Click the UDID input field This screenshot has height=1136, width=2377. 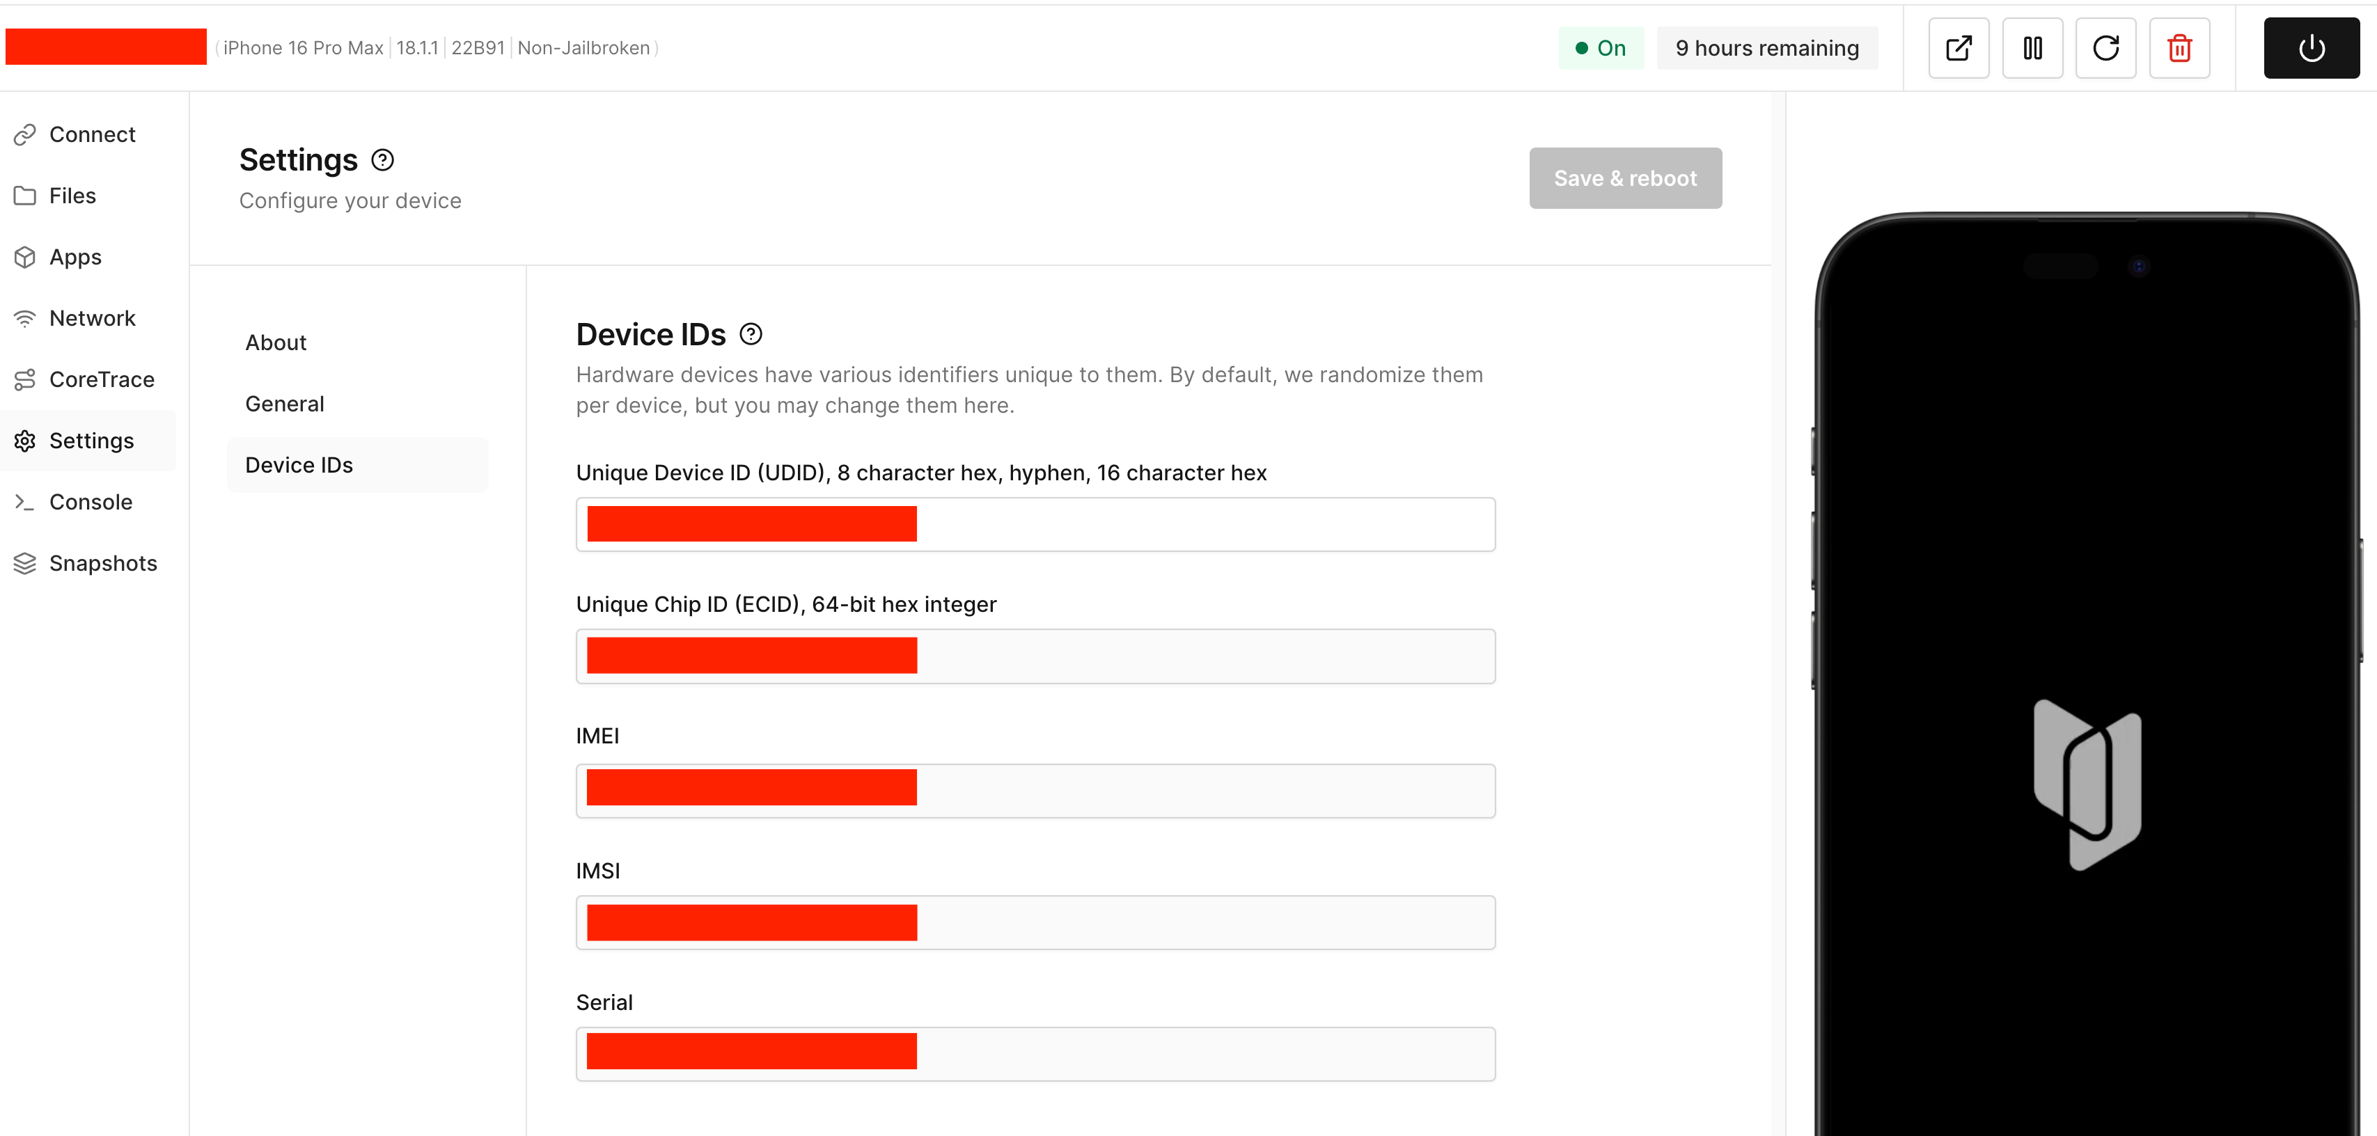click(1200, 524)
